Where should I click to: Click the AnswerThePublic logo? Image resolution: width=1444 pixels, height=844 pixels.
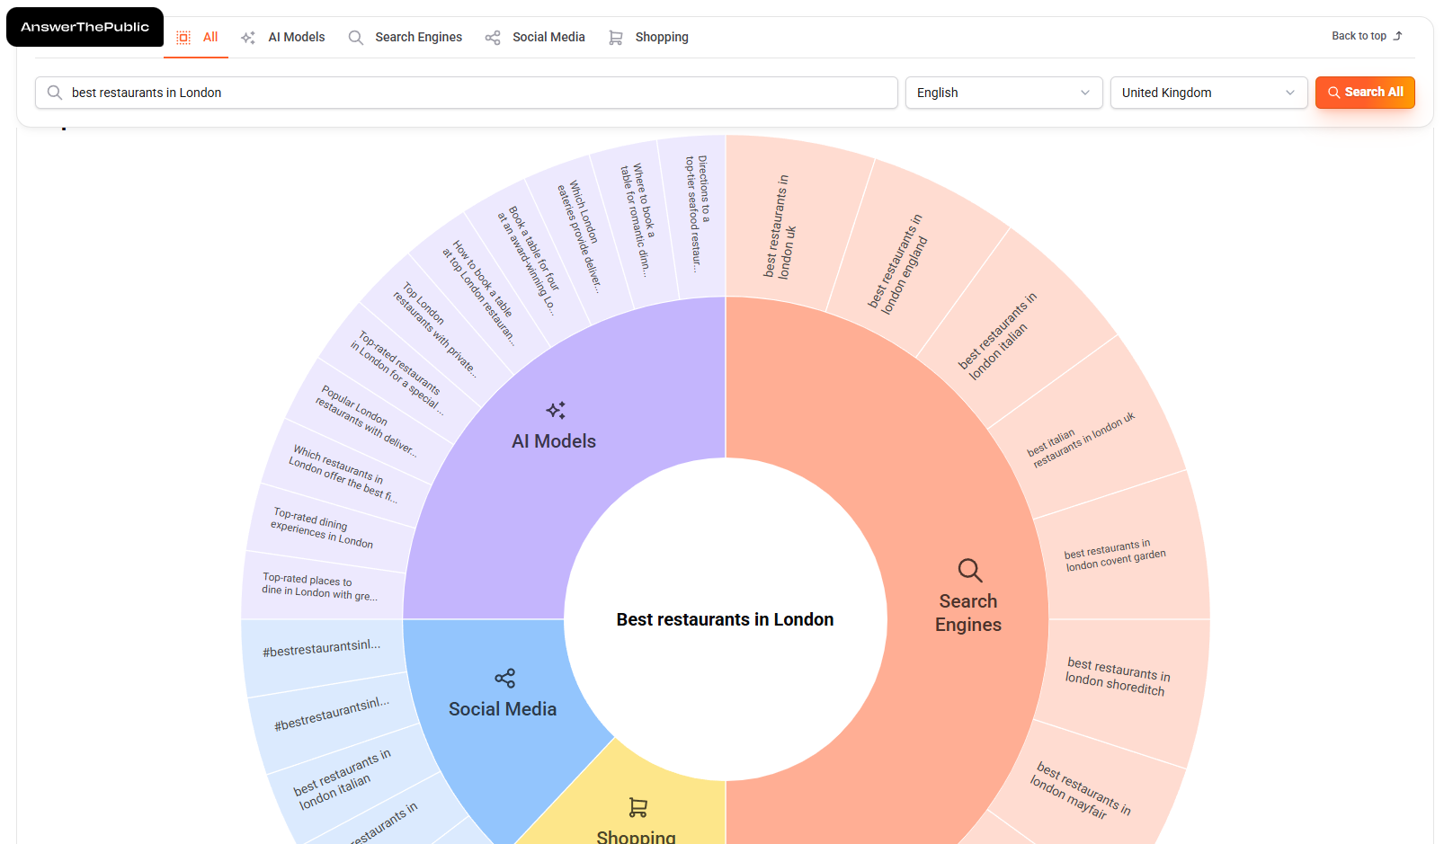(x=85, y=27)
